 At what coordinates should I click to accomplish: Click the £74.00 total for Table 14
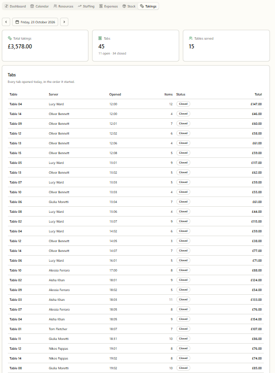(x=257, y=358)
